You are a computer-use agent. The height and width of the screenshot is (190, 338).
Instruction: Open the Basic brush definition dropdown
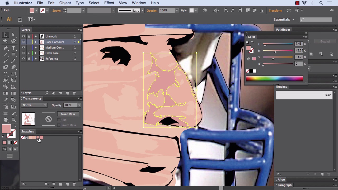click(143, 11)
